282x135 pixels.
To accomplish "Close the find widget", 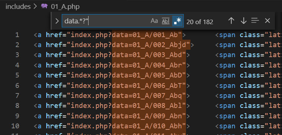I will tap(267, 21).
